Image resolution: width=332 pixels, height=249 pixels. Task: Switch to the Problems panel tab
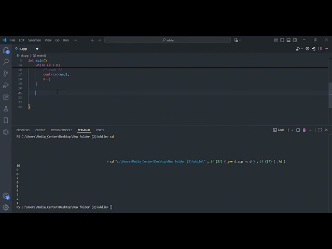coord(23,130)
